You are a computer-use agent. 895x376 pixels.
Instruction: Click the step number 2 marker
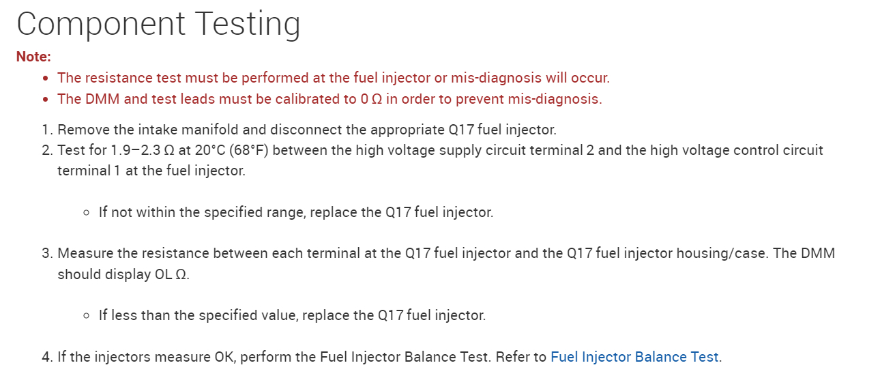[x=46, y=150]
